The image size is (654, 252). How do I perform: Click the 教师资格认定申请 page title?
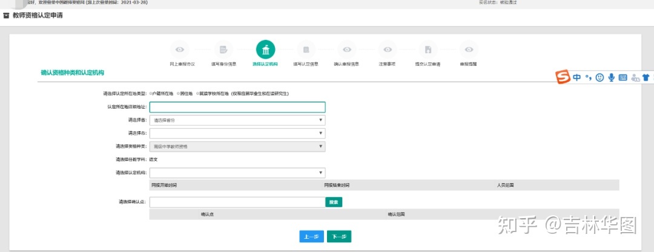[x=38, y=16]
